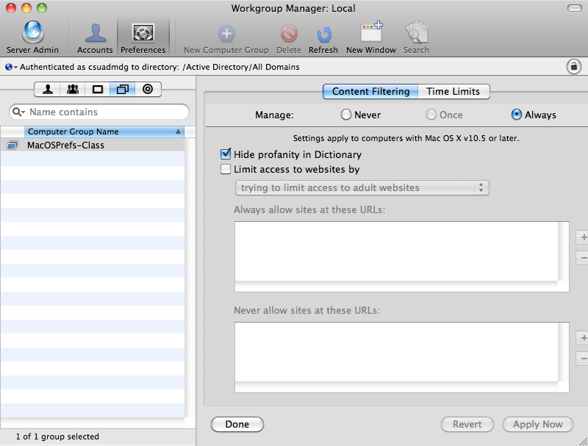Click the Apply Now button
Image resolution: width=588 pixels, height=446 pixels.
coord(538,424)
